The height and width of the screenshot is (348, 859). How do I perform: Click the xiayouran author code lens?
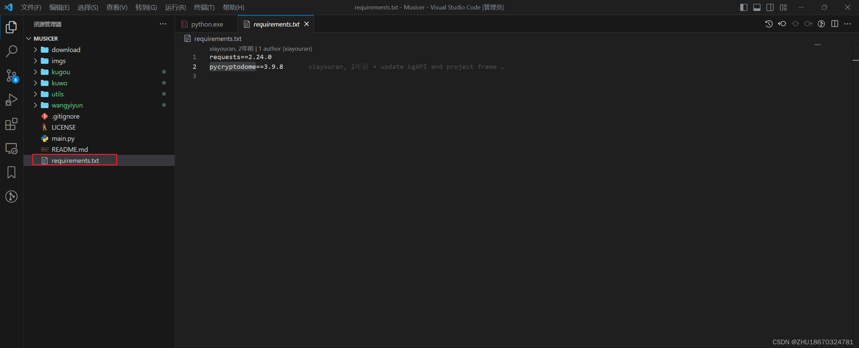pyautogui.click(x=261, y=49)
